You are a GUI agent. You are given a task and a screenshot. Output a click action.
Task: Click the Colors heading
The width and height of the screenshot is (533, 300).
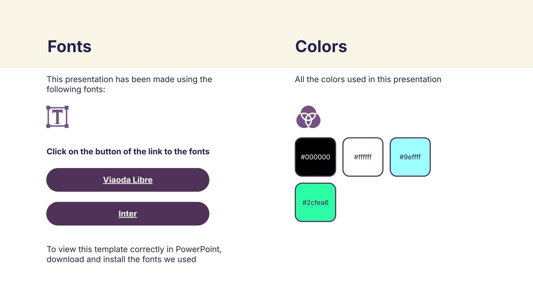[321, 46]
